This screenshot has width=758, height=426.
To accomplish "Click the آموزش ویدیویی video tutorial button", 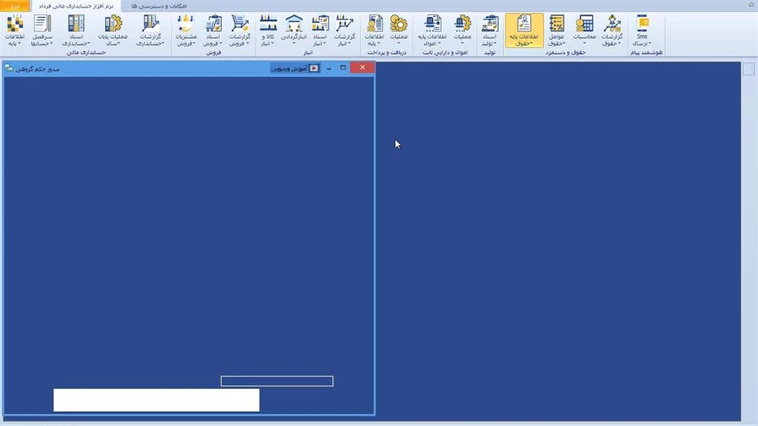I will pyautogui.click(x=295, y=68).
